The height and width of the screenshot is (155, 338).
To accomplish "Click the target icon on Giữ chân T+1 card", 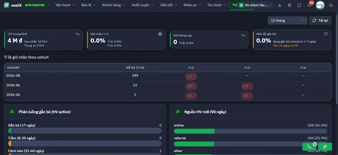I will click(160, 34).
